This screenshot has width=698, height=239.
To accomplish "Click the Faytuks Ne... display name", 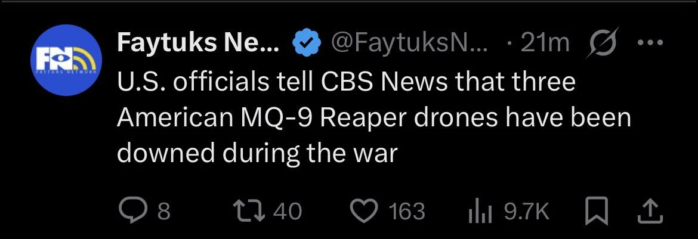I will pyautogui.click(x=197, y=43).
